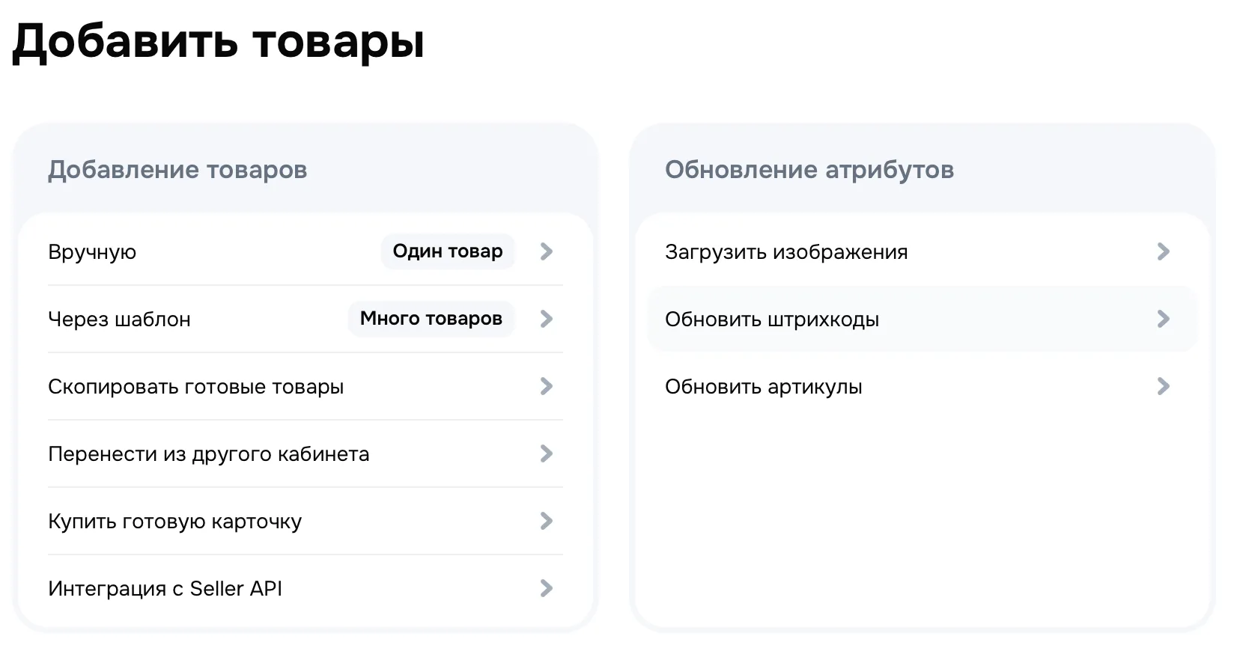Image resolution: width=1240 pixels, height=651 pixels.
Task: Click the chevron next to Загрузить изображения
Action: pyautogui.click(x=1163, y=251)
